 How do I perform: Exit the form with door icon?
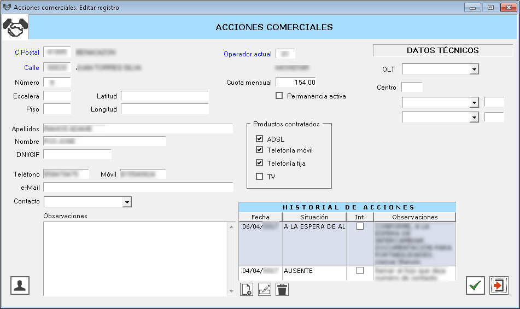[499, 285]
